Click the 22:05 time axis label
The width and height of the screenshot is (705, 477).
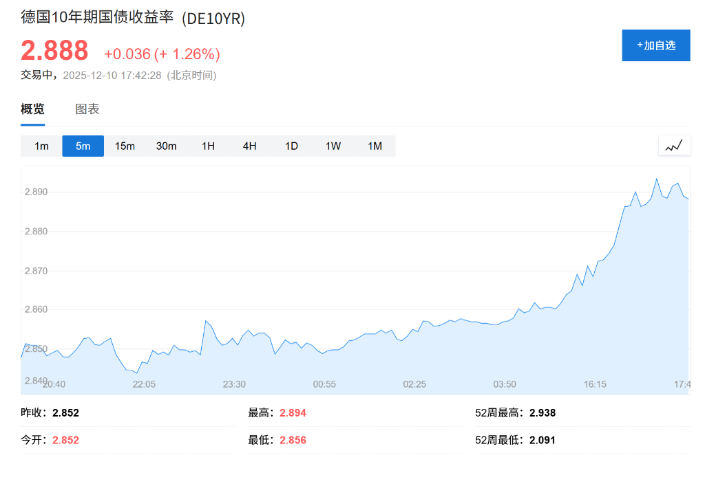(x=144, y=384)
